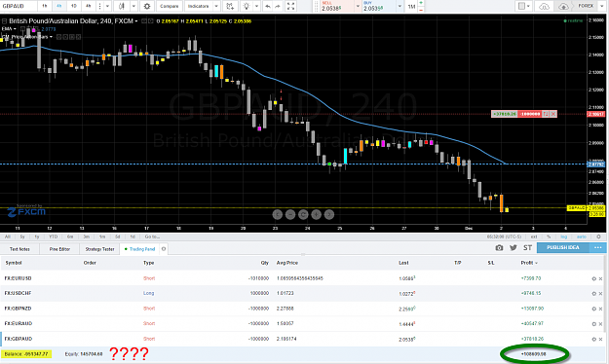Share the chart on Twitter
The image size is (609, 364).
(514, 247)
